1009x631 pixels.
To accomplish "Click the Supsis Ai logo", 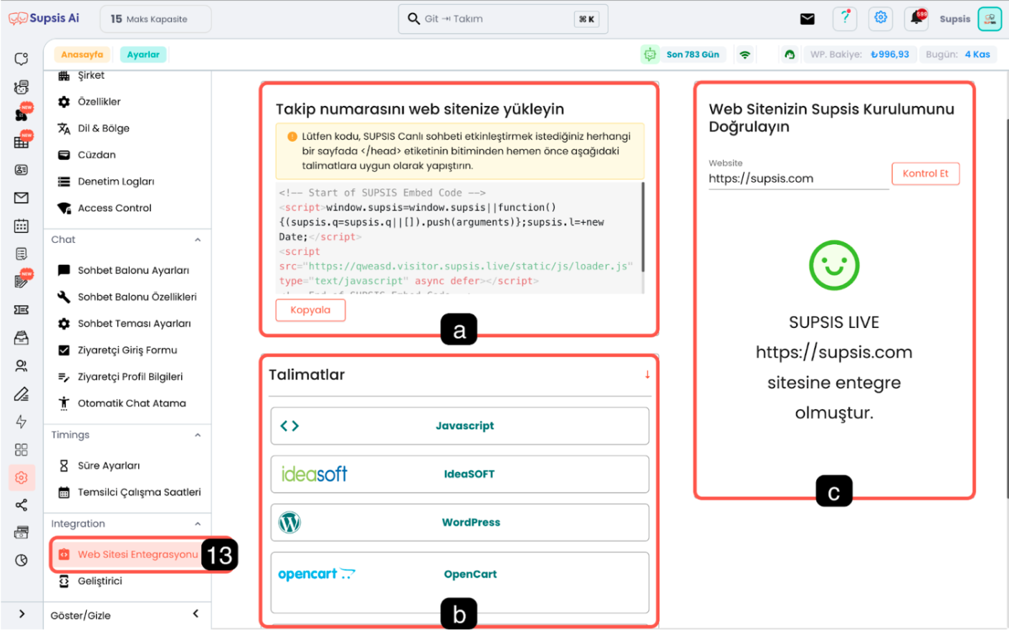I will click(x=44, y=19).
